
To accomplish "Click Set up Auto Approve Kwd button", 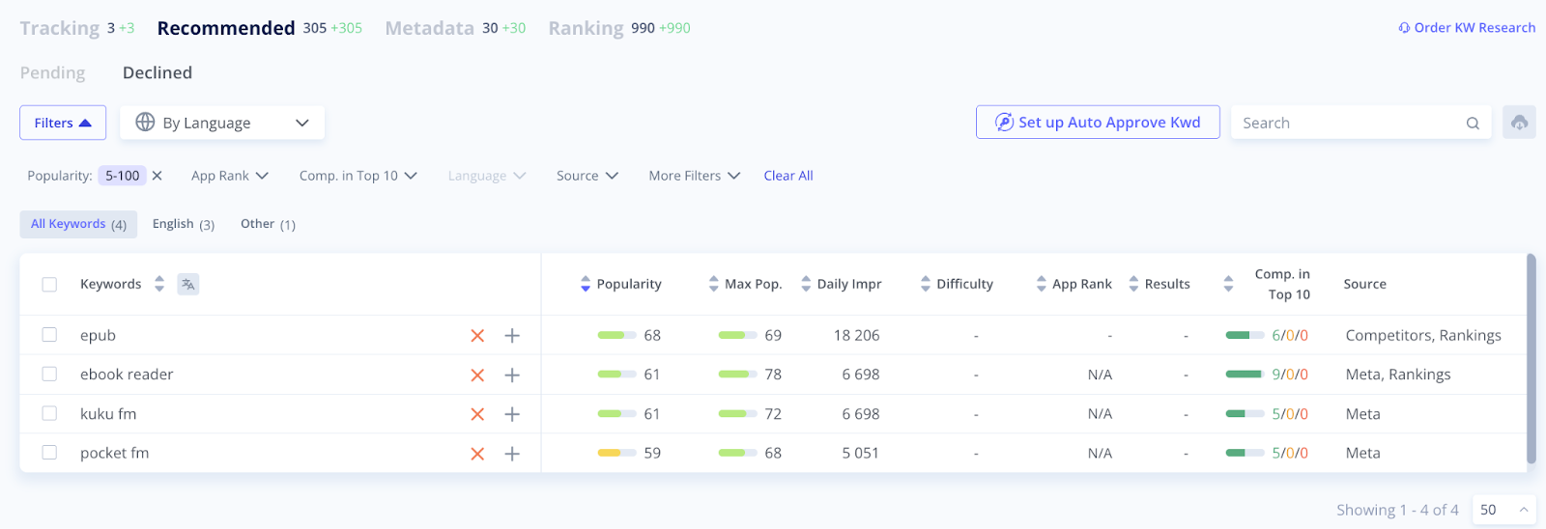I will (x=1098, y=123).
